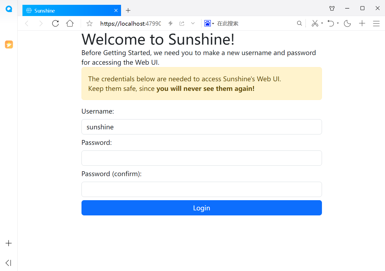Click the Password (confirm) input field
Screen dimensions: 385x271
(202, 189)
